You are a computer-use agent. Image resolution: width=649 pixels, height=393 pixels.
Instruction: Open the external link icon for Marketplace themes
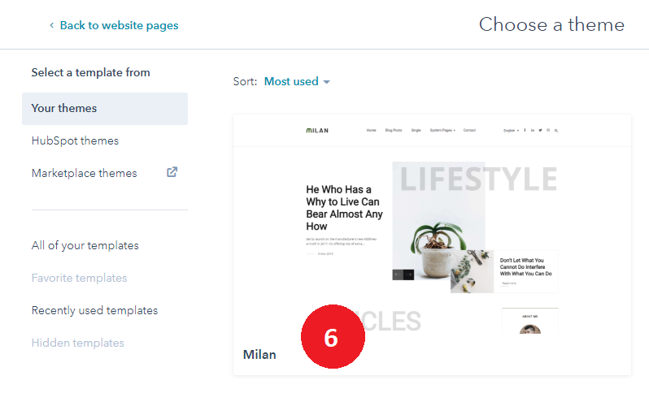(x=172, y=172)
